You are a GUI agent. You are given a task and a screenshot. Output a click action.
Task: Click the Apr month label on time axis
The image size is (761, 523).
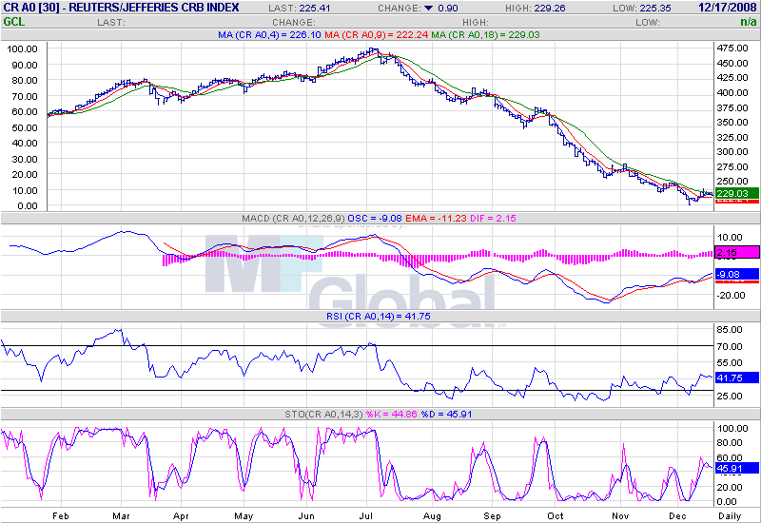click(x=181, y=515)
